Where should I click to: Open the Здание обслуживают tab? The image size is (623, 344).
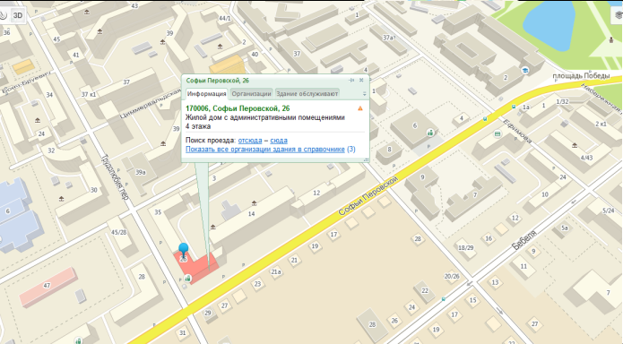307,94
